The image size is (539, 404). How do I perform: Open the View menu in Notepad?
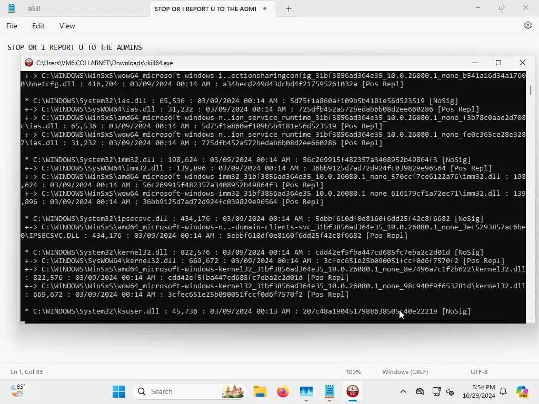(67, 26)
